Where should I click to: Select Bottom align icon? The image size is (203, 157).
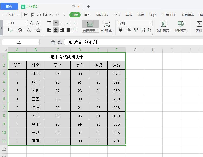pos(62,23)
